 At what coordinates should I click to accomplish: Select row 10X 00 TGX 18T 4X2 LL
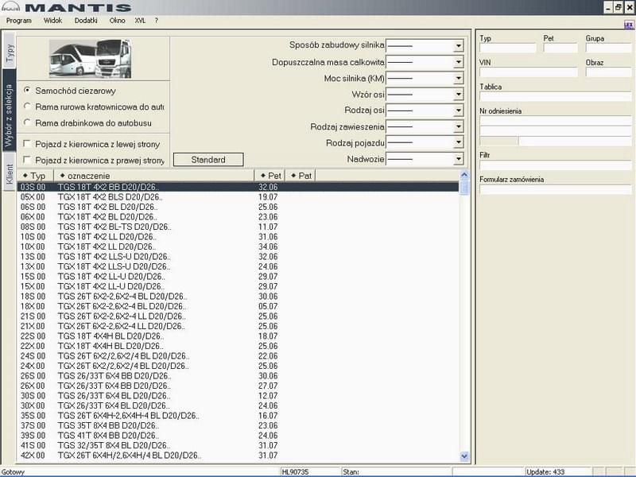(x=238, y=246)
